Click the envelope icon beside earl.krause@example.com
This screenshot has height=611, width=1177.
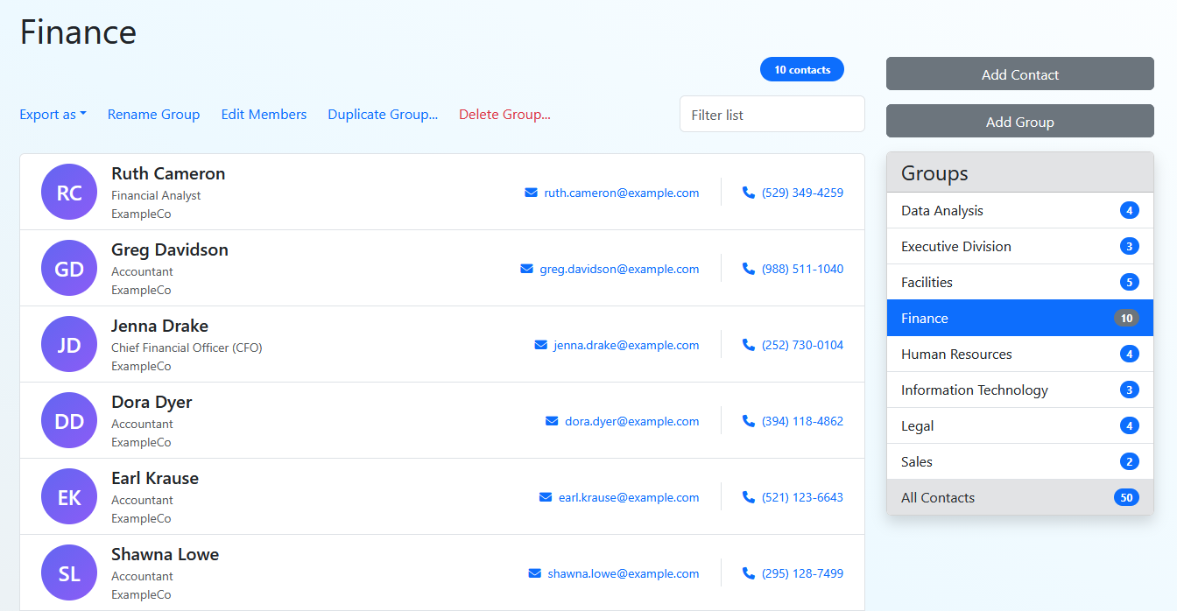tap(546, 497)
